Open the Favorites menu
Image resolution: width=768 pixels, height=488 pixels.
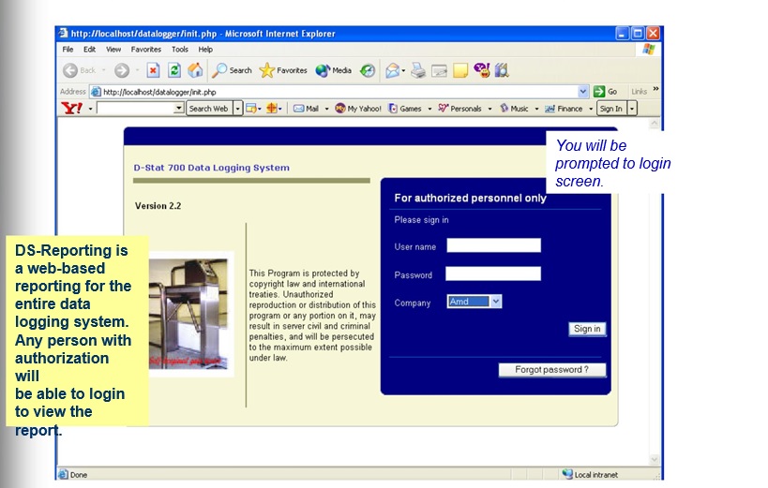(145, 50)
